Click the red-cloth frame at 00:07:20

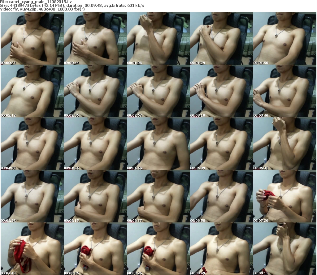(x=285, y=196)
